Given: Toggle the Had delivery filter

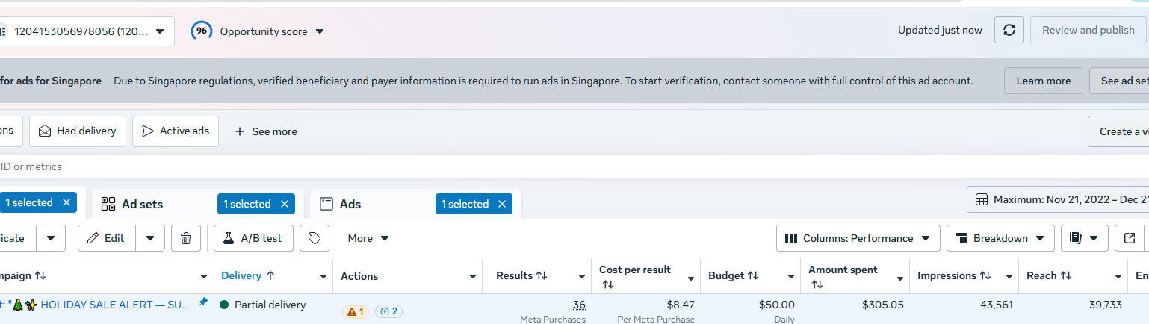Looking at the screenshot, I should point(78,131).
